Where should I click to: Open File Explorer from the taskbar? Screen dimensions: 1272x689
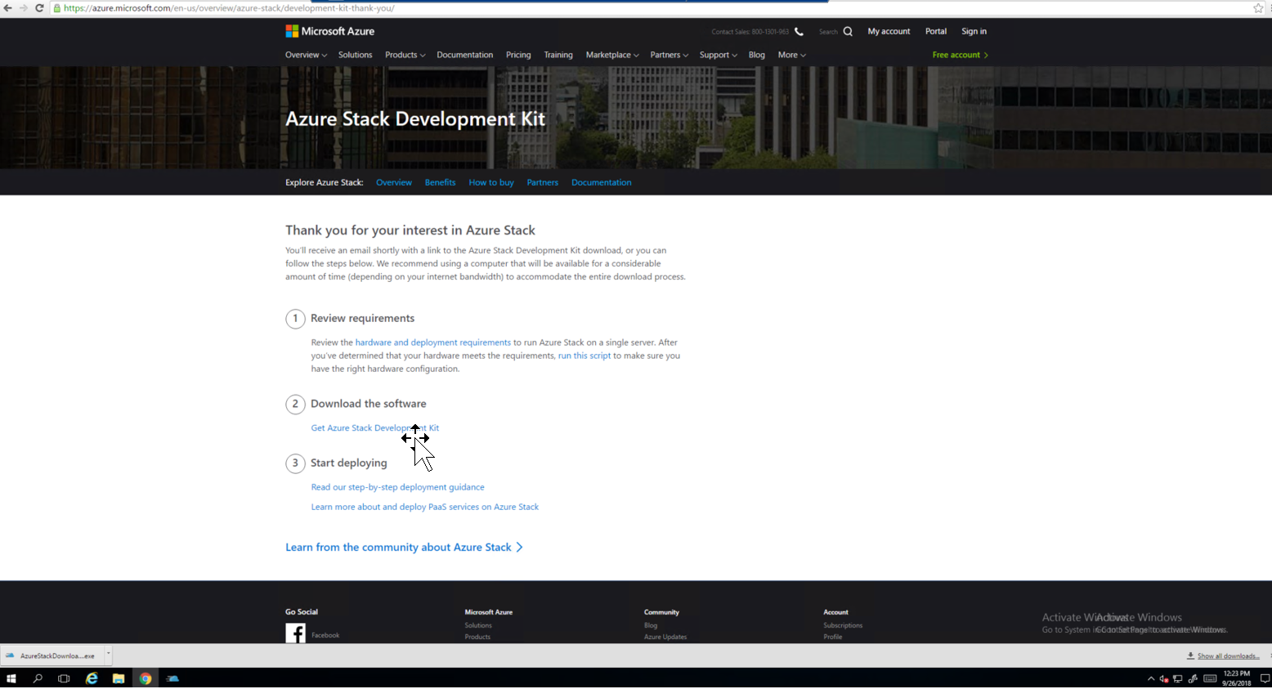point(119,678)
